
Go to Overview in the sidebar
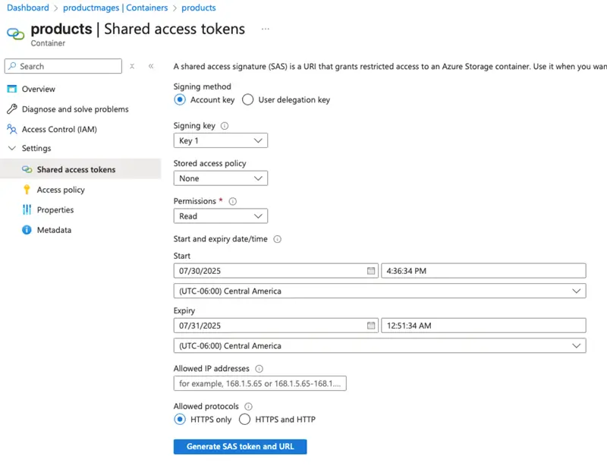(38, 89)
